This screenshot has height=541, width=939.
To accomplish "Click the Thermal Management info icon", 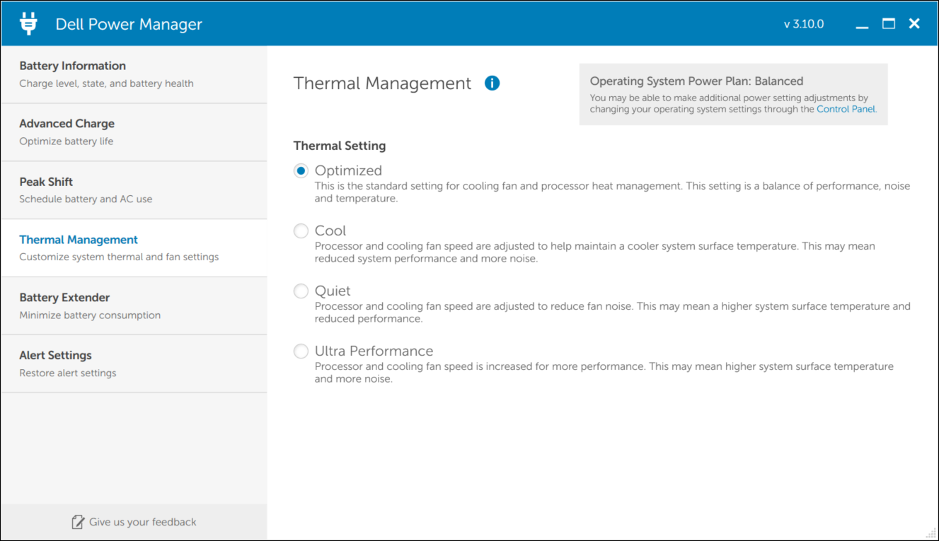I will click(x=492, y=83).
